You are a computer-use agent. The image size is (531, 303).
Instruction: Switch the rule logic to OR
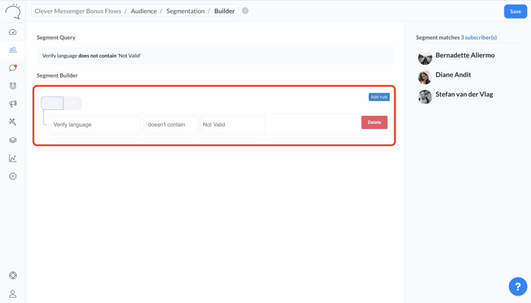pos(73,103)
